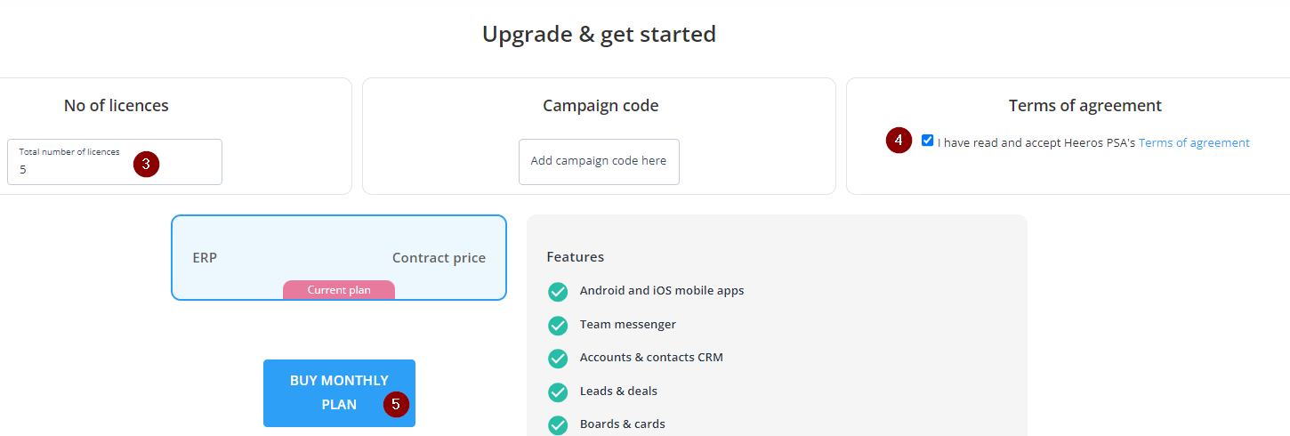This screenshot has height=436, width=1290.
Task: Toggle the Terms of agreement acceptance checkbox
Action: tap(928, 141)
